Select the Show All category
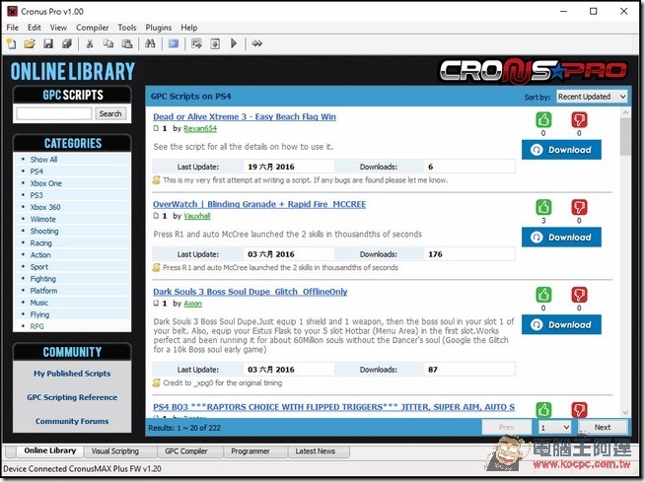The width and height of the screenshot is (645, 482). [x=43, y=160]
